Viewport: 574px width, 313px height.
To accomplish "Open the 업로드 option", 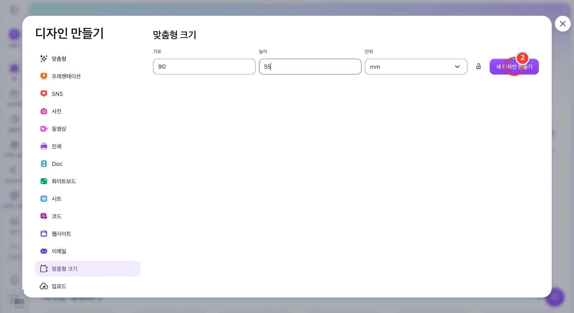I will (x=59, y=286).
